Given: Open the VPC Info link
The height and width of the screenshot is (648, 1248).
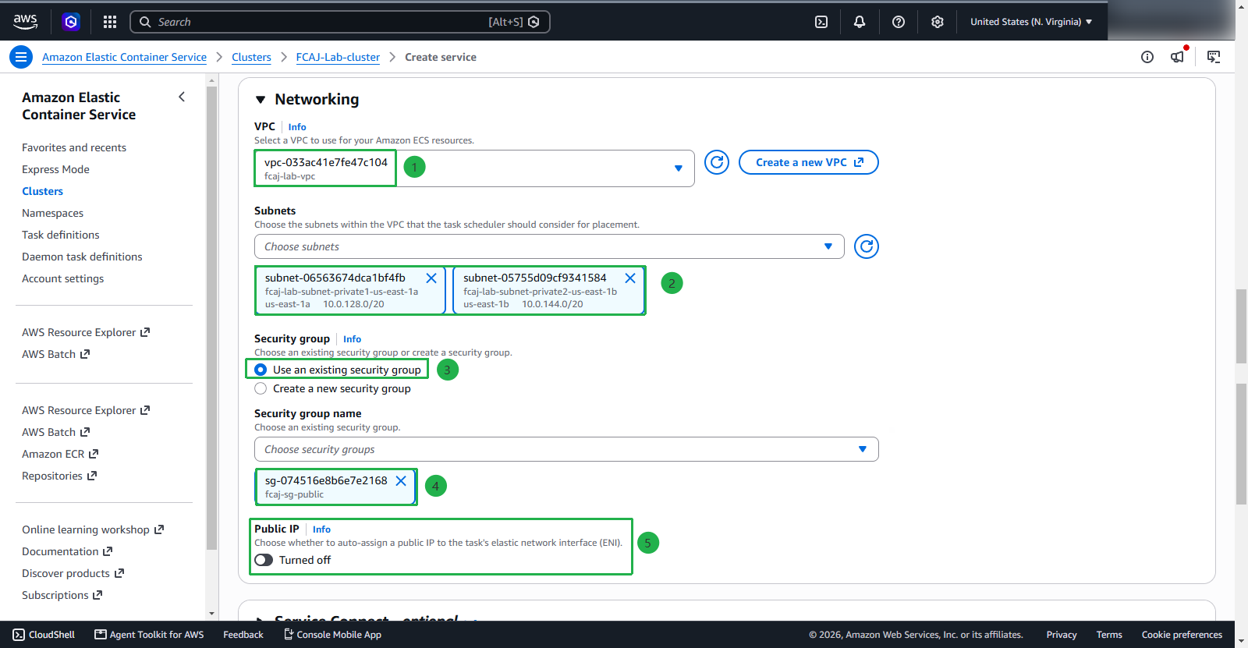Looking at the screenshot, I should [297, 127].
